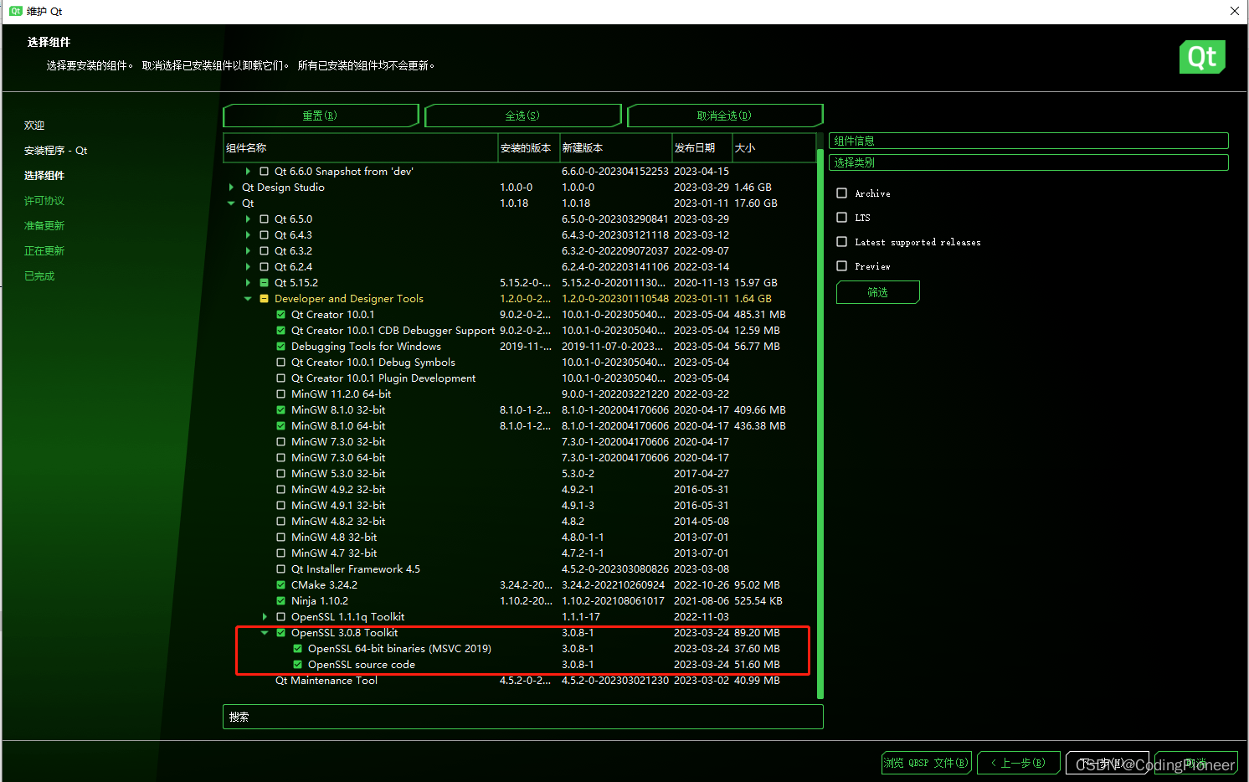The width and height of the screenshot is (1249, 782).
Task: Collapse Developer and Designer Tools node
Action: tap(248, 299)
